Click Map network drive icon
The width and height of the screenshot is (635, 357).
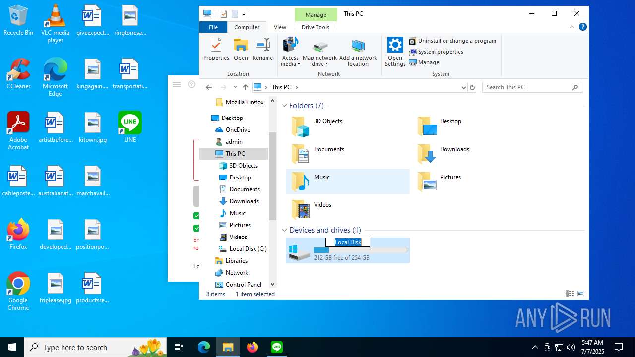point(320,46)
